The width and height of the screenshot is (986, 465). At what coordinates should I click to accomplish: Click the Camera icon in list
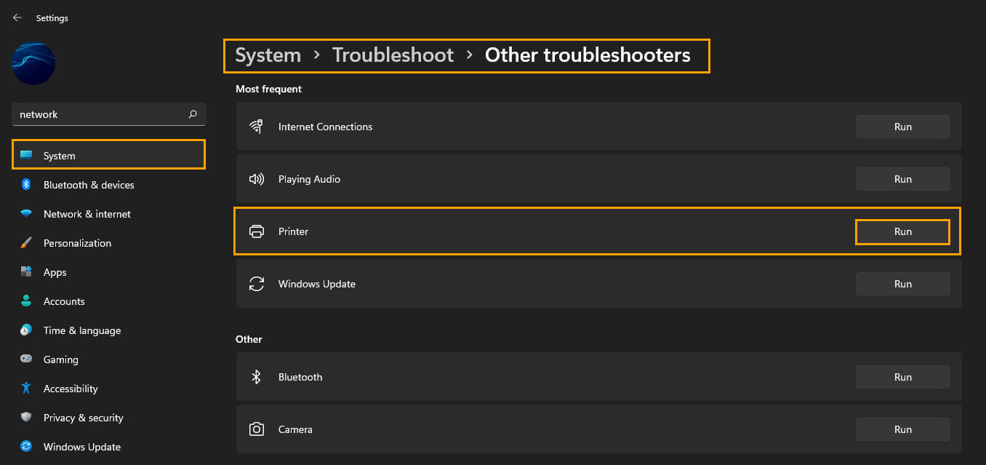pos(256,429)
